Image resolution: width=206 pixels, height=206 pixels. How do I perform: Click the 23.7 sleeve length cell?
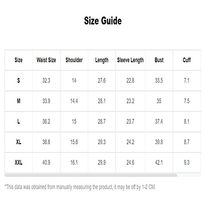[130, 122]
